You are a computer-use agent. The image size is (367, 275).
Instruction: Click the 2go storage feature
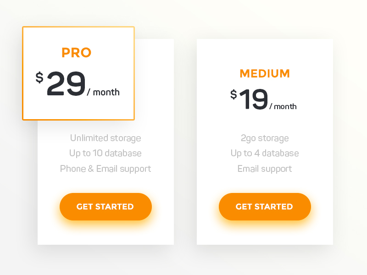coord(265,138)
